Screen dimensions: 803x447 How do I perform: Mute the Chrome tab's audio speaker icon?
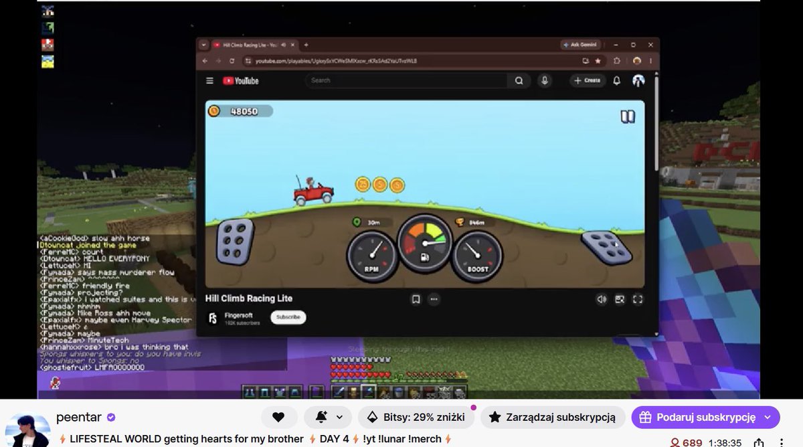[x=284, y=45]
